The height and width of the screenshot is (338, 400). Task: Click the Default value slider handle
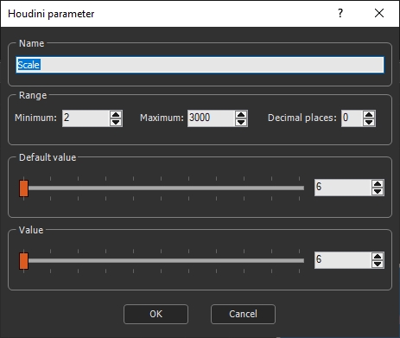coord(23,188)
